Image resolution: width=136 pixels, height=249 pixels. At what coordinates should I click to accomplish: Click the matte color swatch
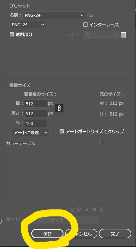[x=123, y=35]
